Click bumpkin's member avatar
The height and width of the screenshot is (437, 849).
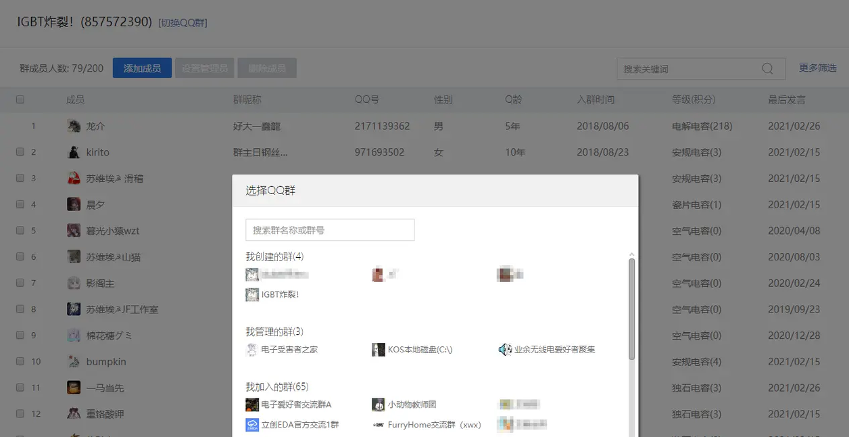[x=74, y=362]
